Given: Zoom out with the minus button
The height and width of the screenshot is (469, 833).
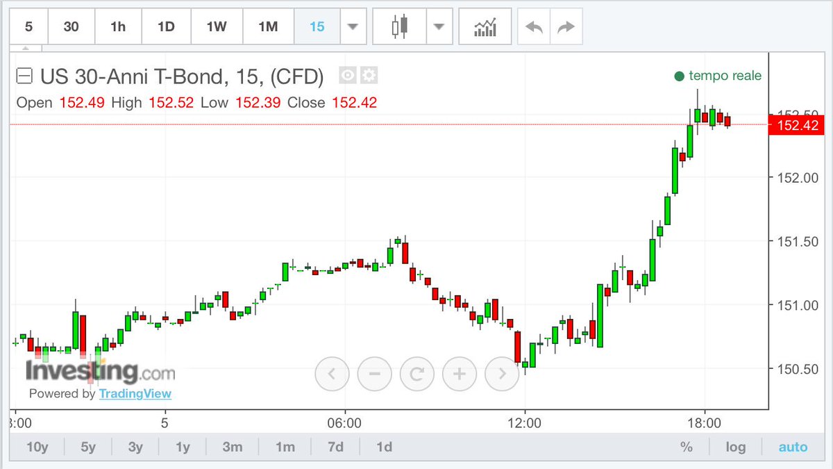Looking at the screenshot, I should pos(374,375).
